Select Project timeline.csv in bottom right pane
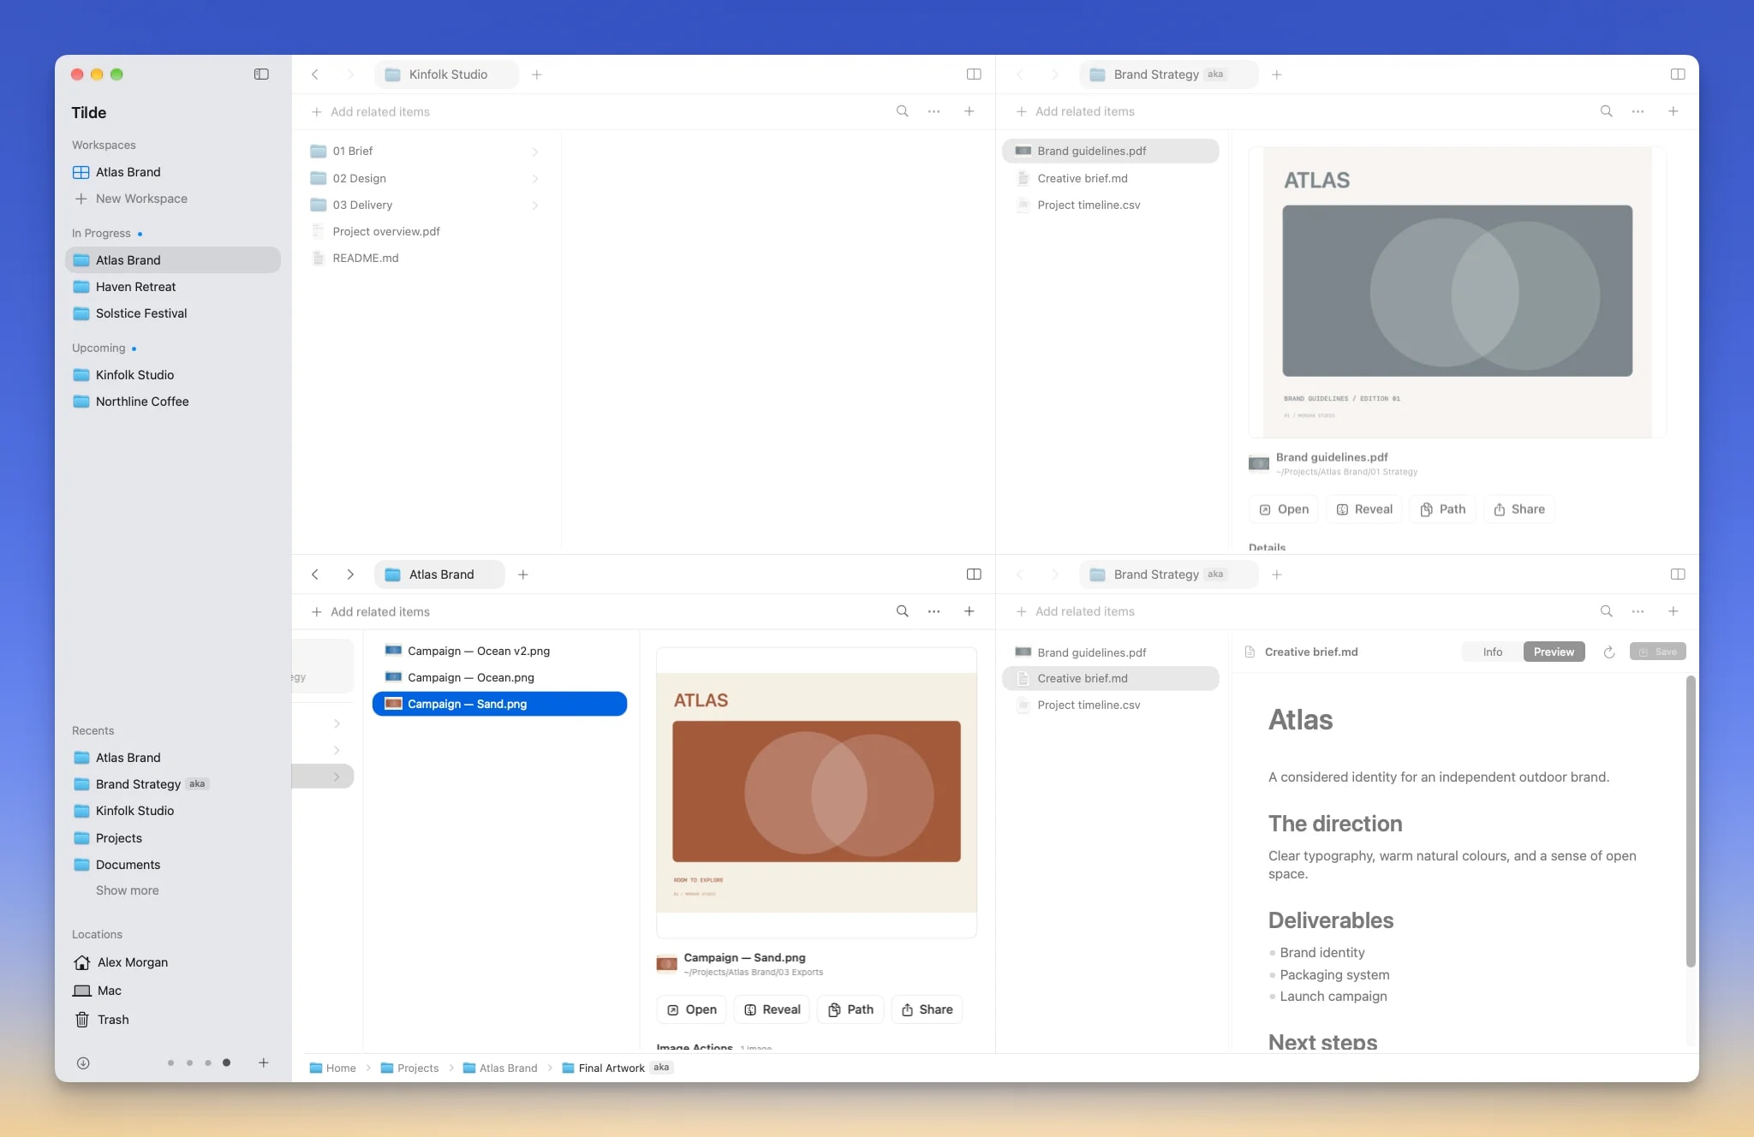This screenshot has width=1754, height=1137. pos(1110,705)
